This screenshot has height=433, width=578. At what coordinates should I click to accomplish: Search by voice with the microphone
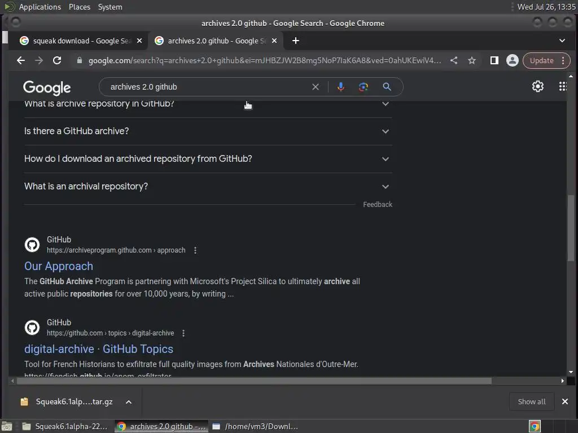341,87
